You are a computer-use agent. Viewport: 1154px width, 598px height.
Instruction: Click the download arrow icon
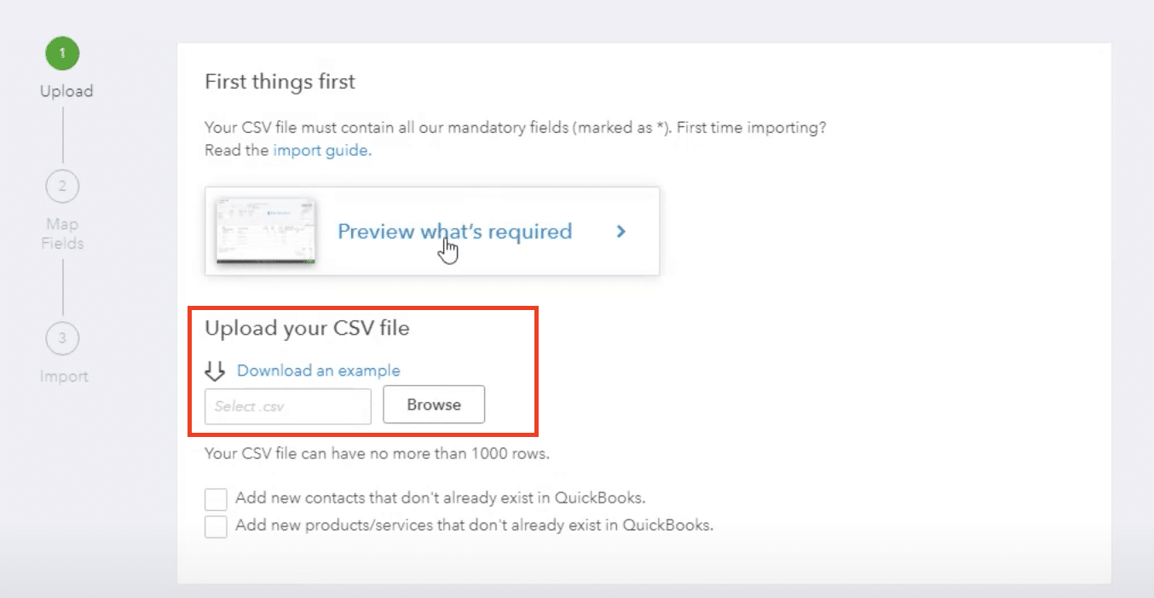[215, 371]
